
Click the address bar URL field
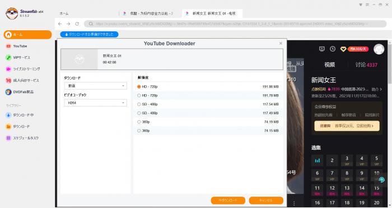(235, 24)
